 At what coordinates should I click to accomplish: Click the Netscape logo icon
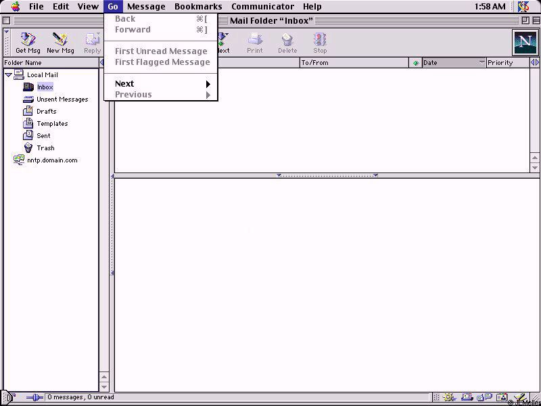click(525, 43)
